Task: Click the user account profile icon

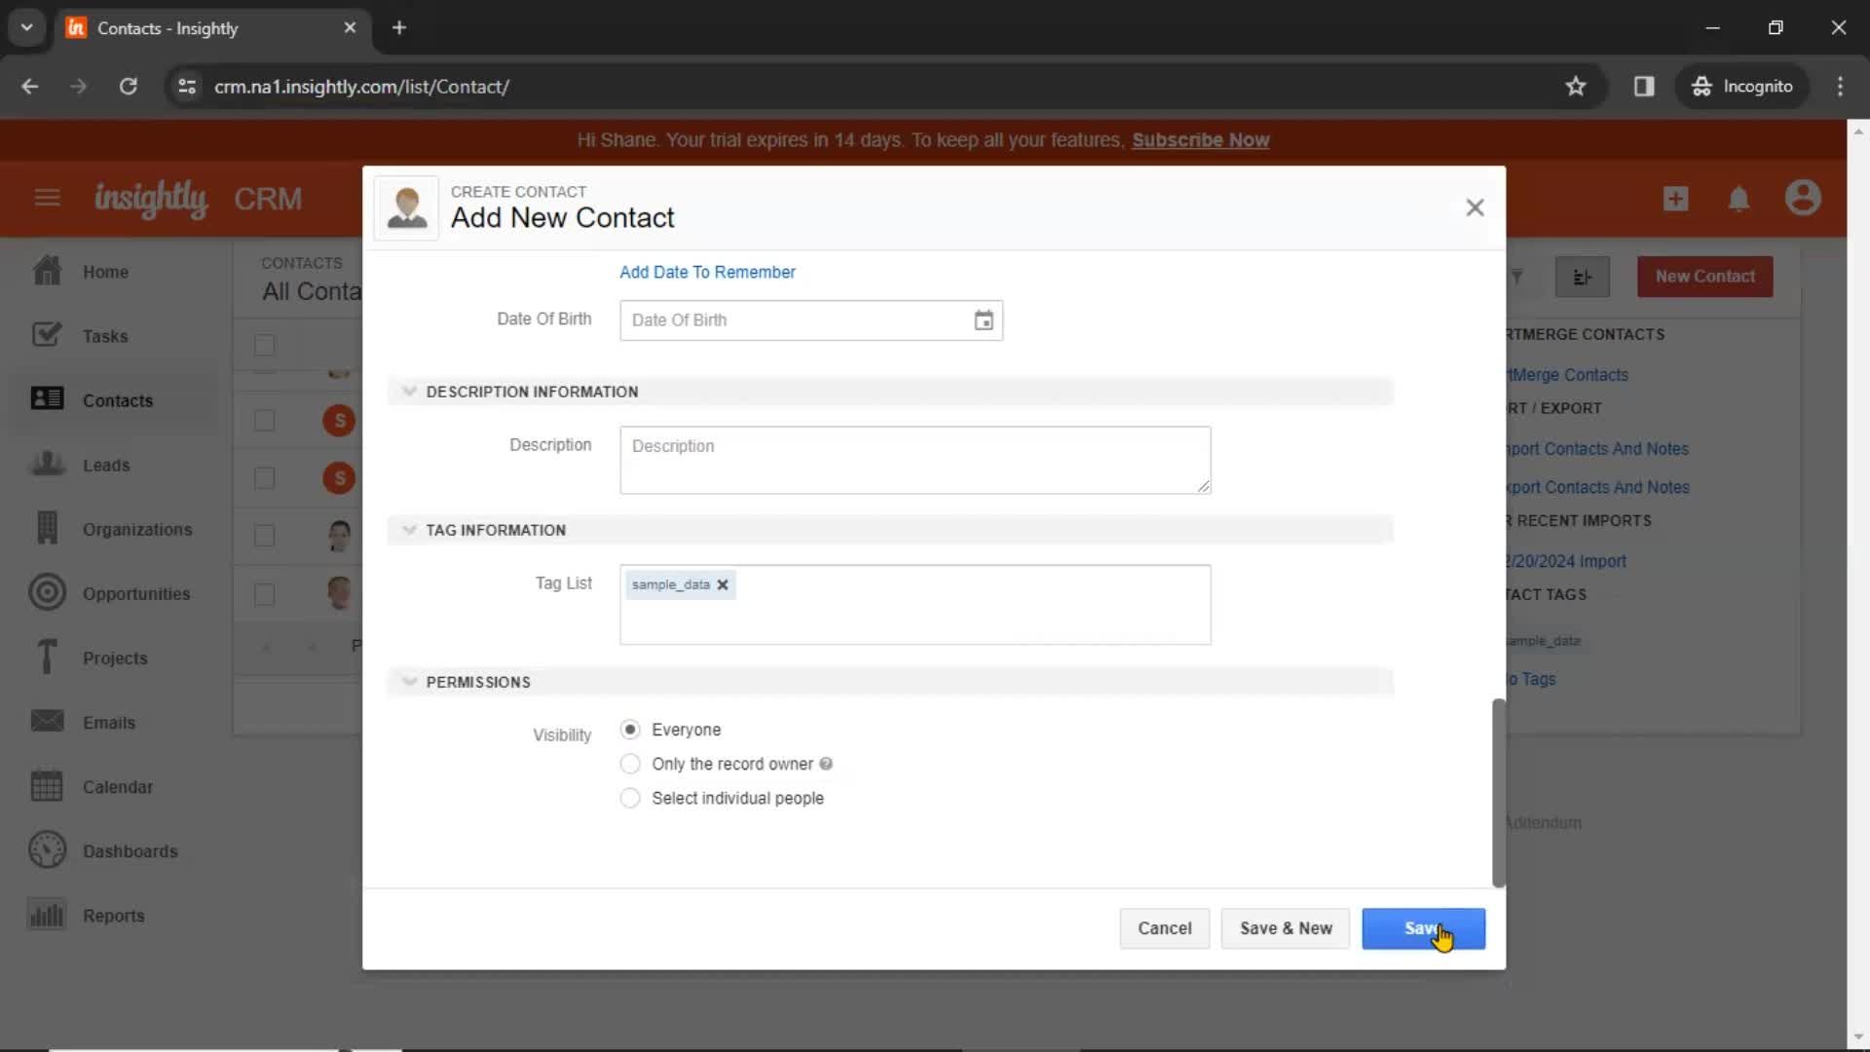Action: click(x=1803, y=198)
